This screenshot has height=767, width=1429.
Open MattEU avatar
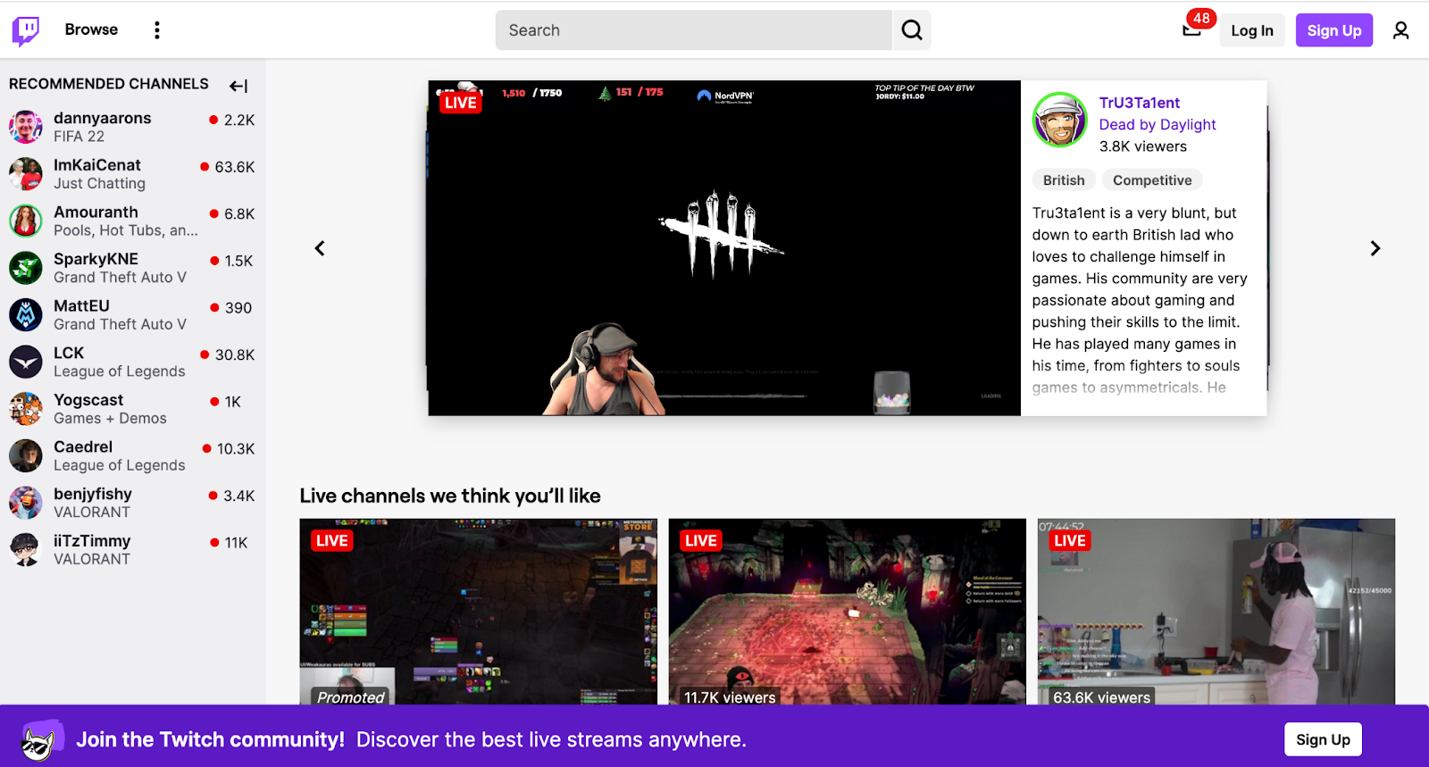[26, 314]
